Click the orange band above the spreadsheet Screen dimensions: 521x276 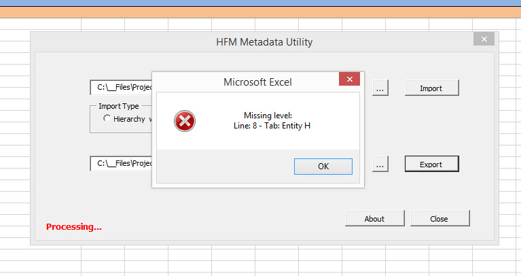pyautogui.click(x=260, y=12)
